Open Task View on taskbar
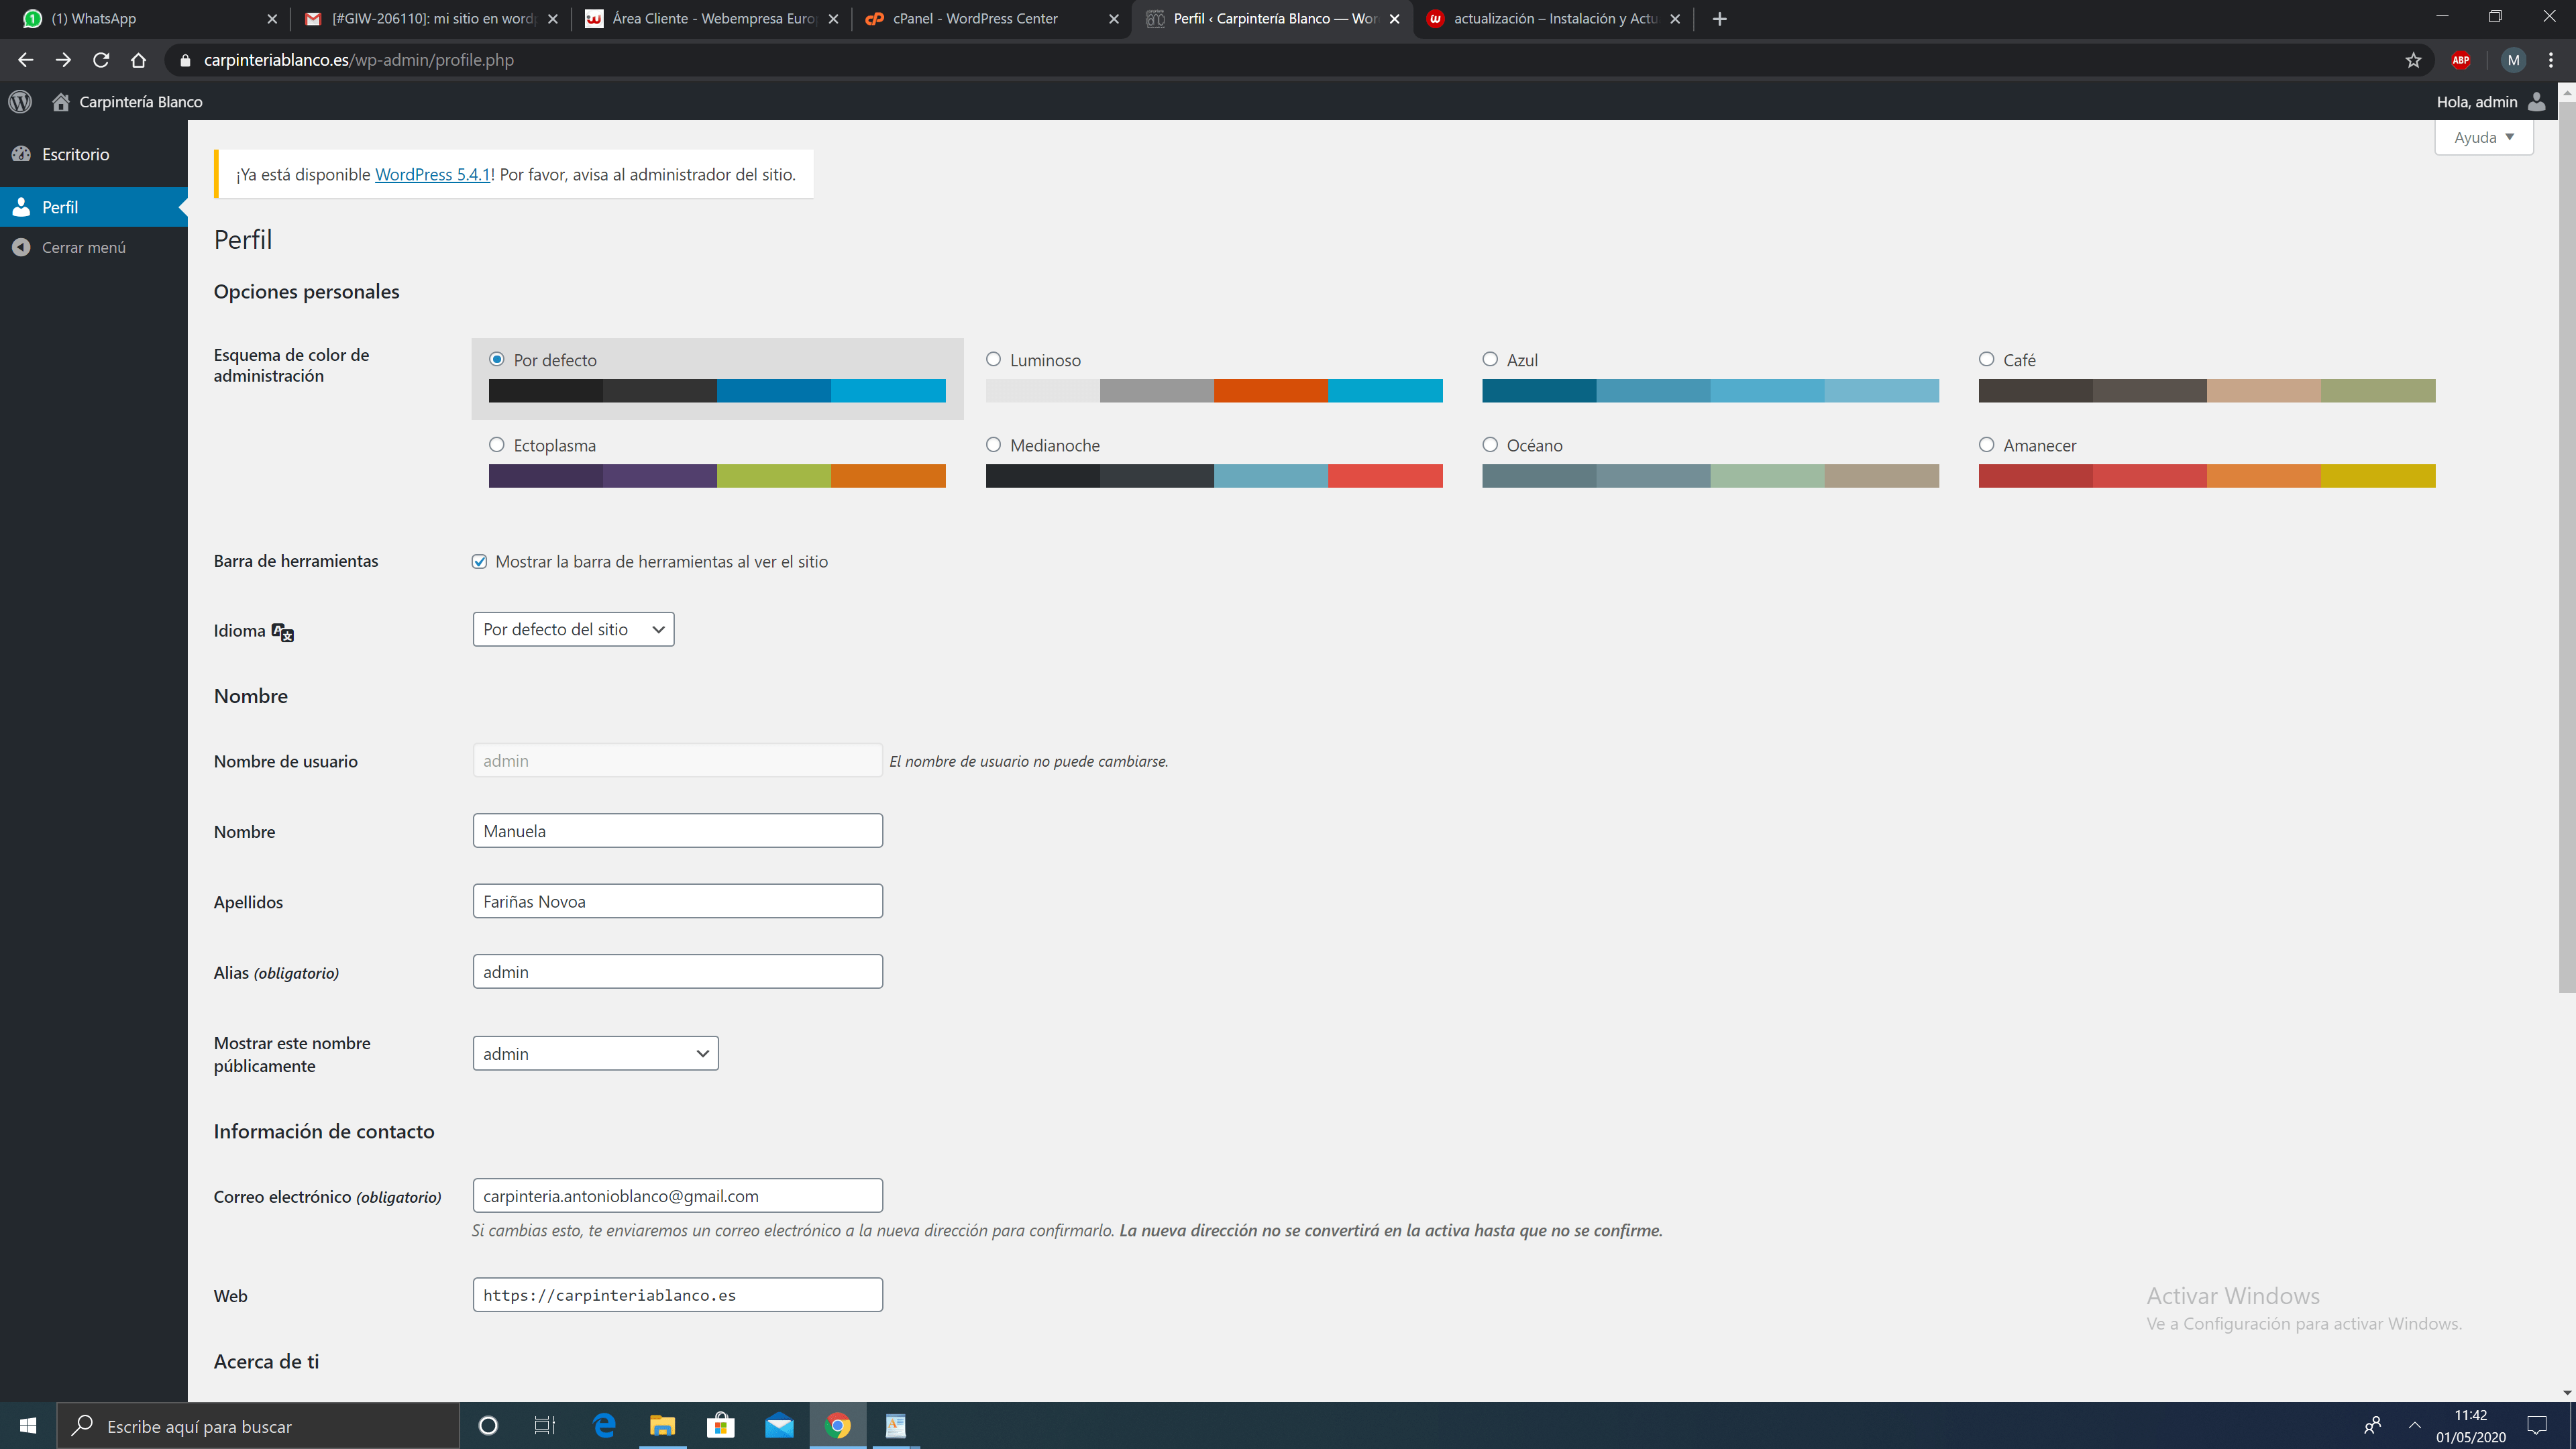The height and width of the screenshot is (1449, 2576). (x=545, y=1426)
